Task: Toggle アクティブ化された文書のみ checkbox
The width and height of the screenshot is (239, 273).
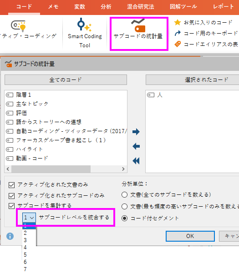Action: [11, 185]
